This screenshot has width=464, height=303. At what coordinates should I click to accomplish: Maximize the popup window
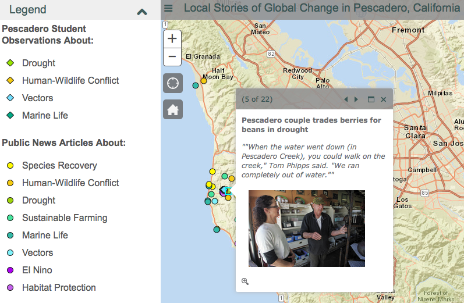(371, 99)
